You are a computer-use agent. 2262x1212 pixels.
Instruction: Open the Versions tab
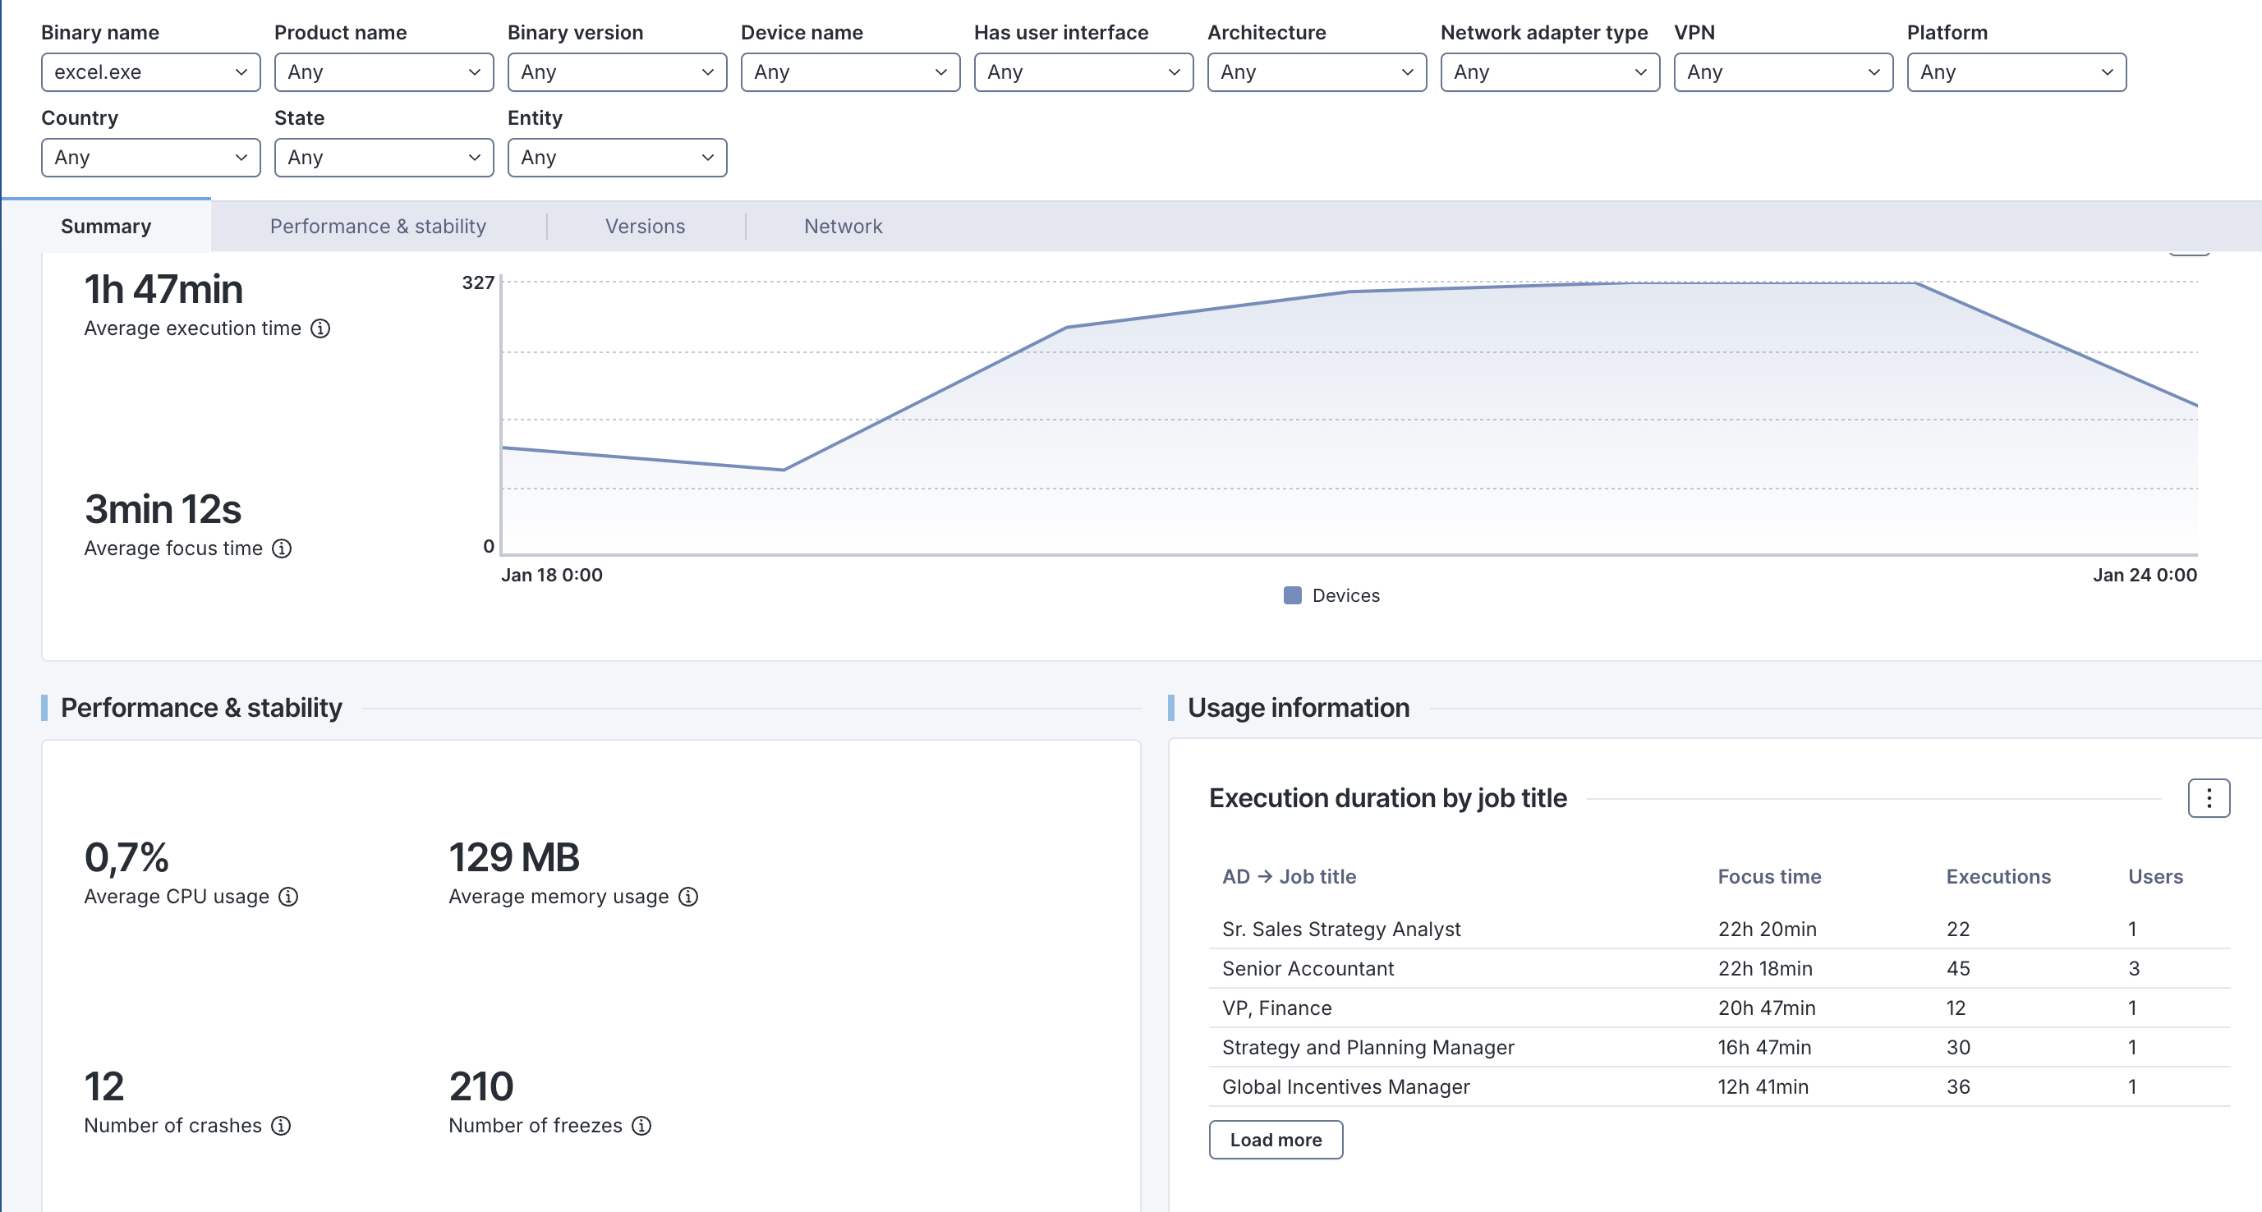pyautogui.click(x=645, y=227)
